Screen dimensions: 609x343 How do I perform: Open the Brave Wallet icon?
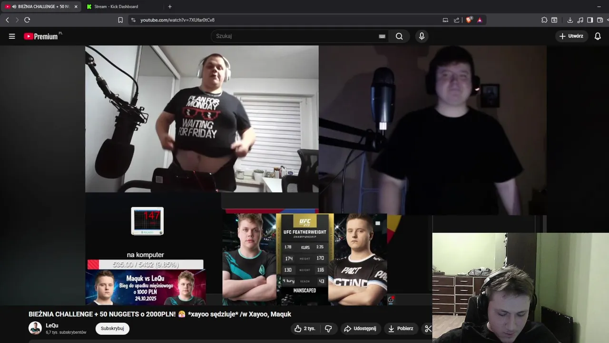coord(600,20)
